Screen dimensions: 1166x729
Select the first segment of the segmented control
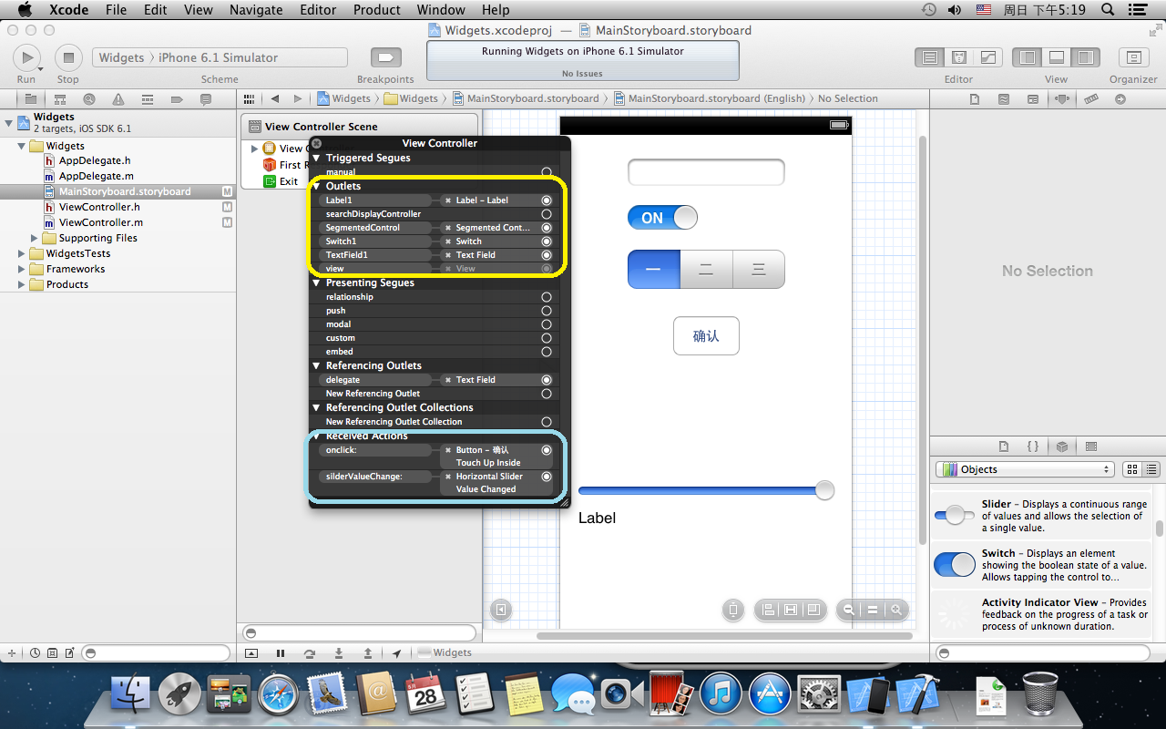tap(654, 270)
